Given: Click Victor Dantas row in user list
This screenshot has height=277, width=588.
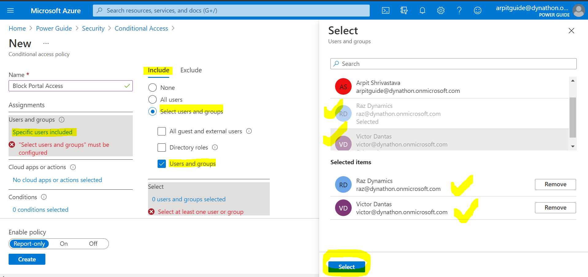Looking at the screenshot, I should point(449,140).
